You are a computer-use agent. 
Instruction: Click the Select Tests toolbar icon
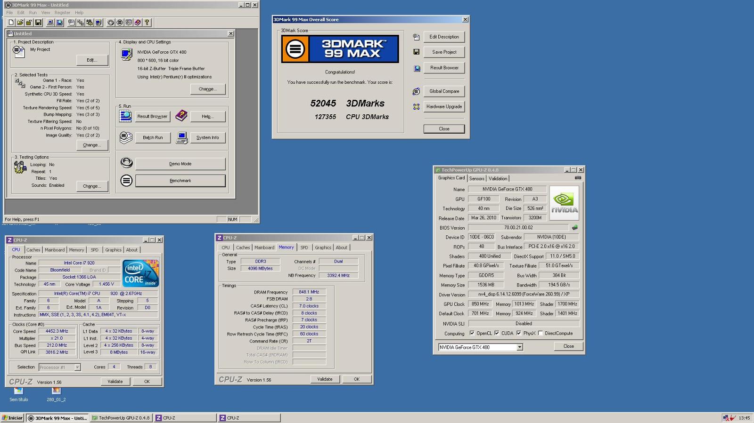pyautogui.click(x=81, y=22)
